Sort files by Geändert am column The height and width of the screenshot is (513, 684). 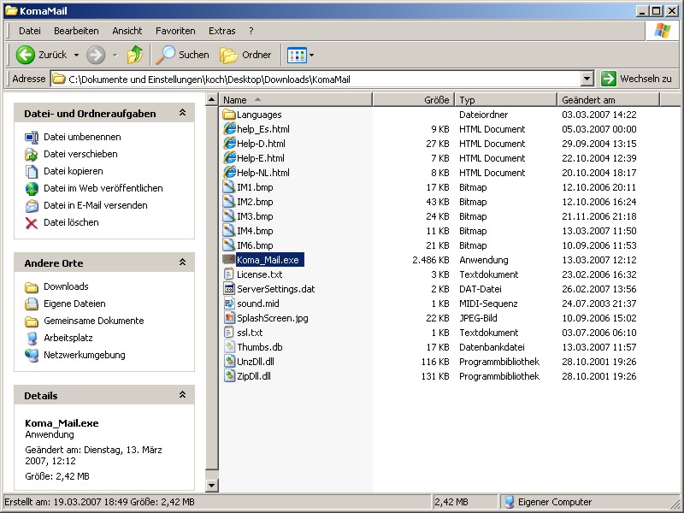[609, 100]
